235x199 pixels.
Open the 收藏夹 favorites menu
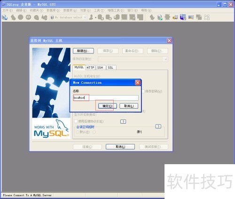pos(36,10)
